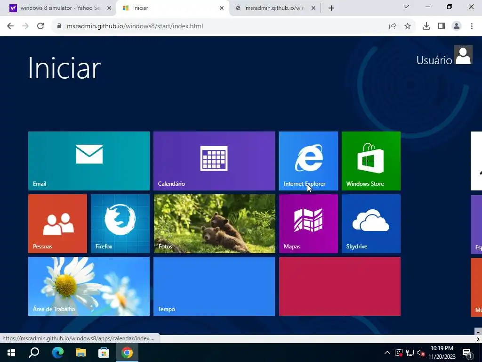482x362 pixels.
Task: Reload the current page
Action: (x=40, y=26)
